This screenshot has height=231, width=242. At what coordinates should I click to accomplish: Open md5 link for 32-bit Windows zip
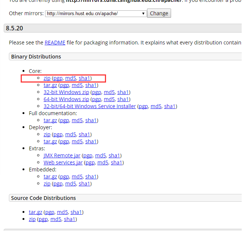(109, 92)
